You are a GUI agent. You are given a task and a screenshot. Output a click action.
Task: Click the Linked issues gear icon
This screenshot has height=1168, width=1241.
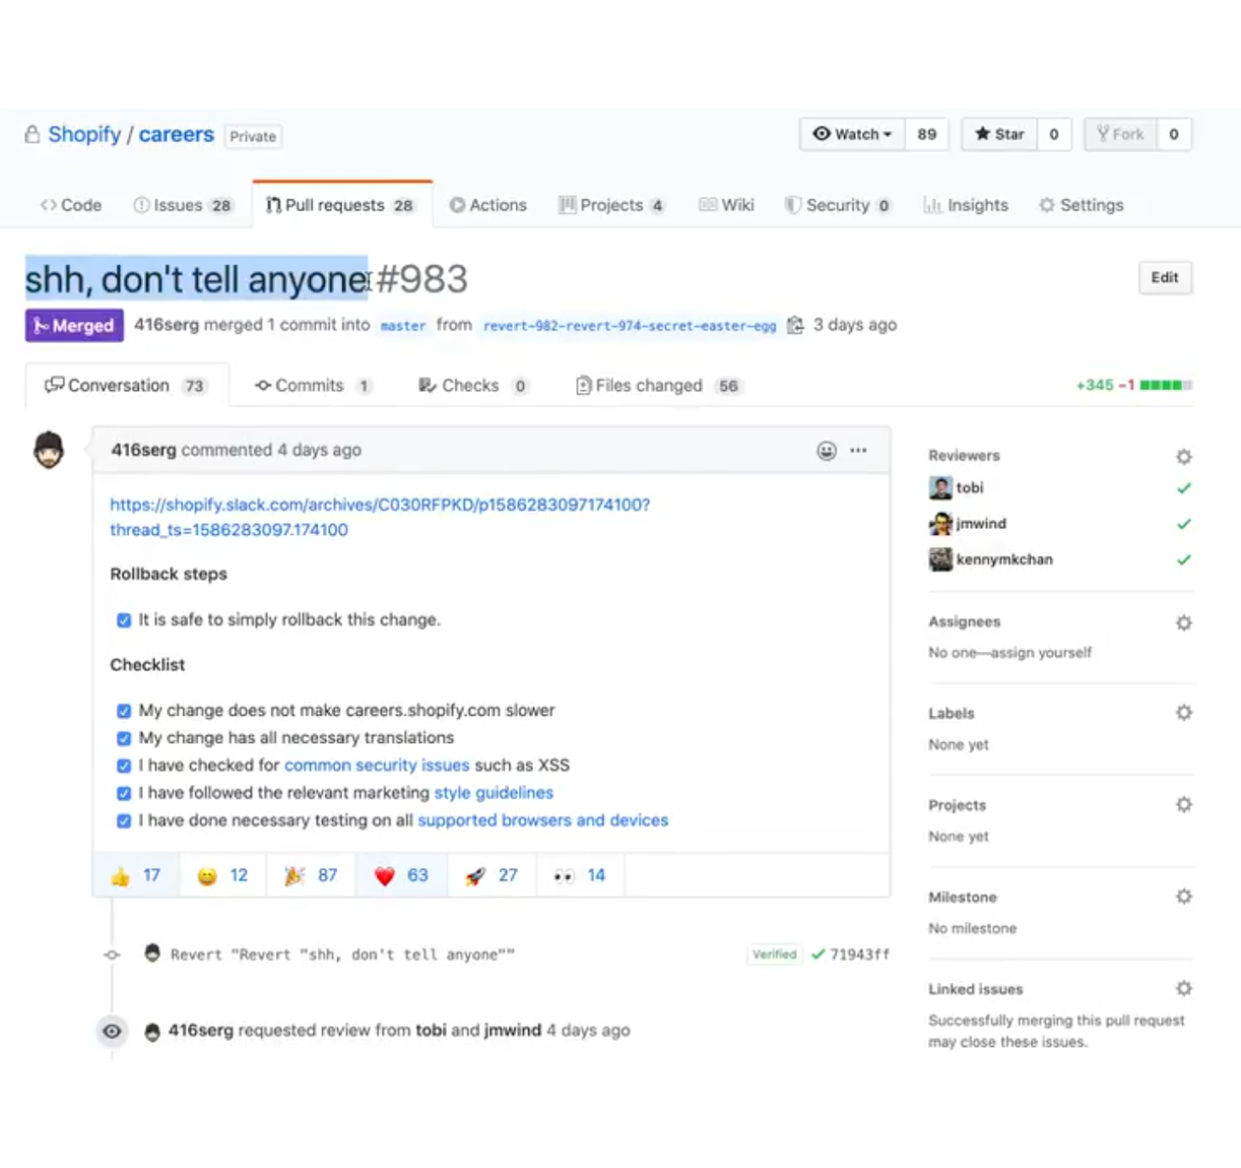point(1184,988)
